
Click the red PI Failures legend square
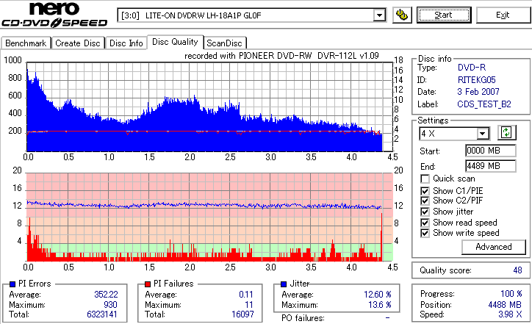tap(148, 284)
